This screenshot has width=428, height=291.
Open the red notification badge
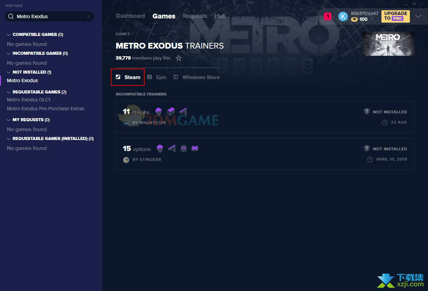point(328,16)
